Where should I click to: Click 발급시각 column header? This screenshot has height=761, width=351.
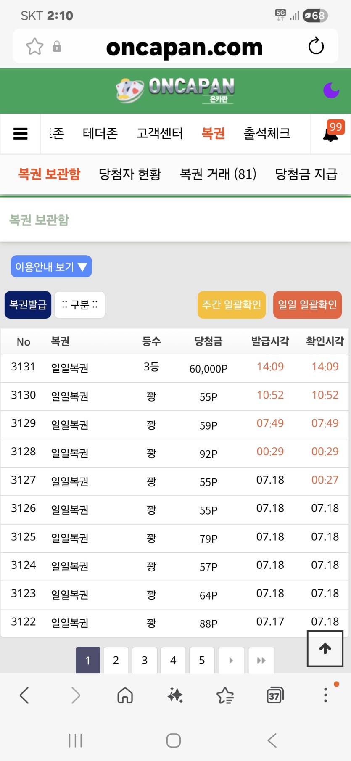point(270,341)
